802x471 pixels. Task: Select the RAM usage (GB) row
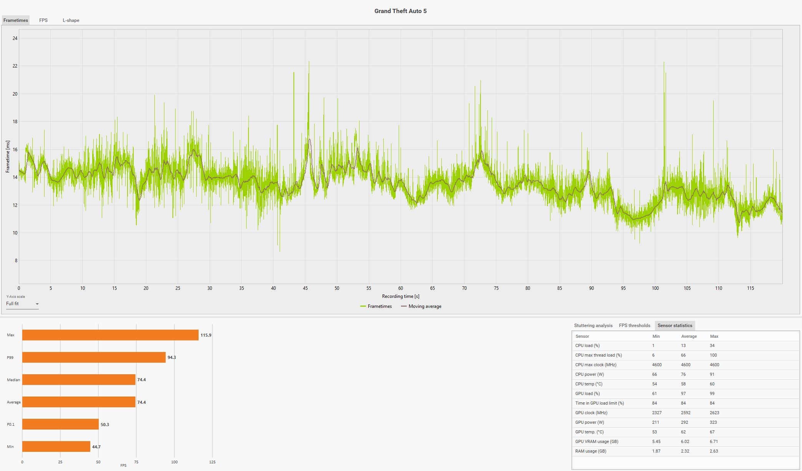(x=686, y=451)
